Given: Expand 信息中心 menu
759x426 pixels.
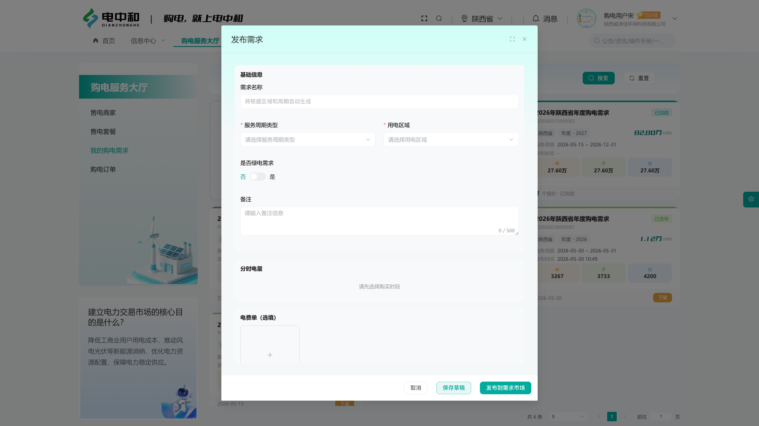Looking at the screenshot, I should (x=148, y=41).
